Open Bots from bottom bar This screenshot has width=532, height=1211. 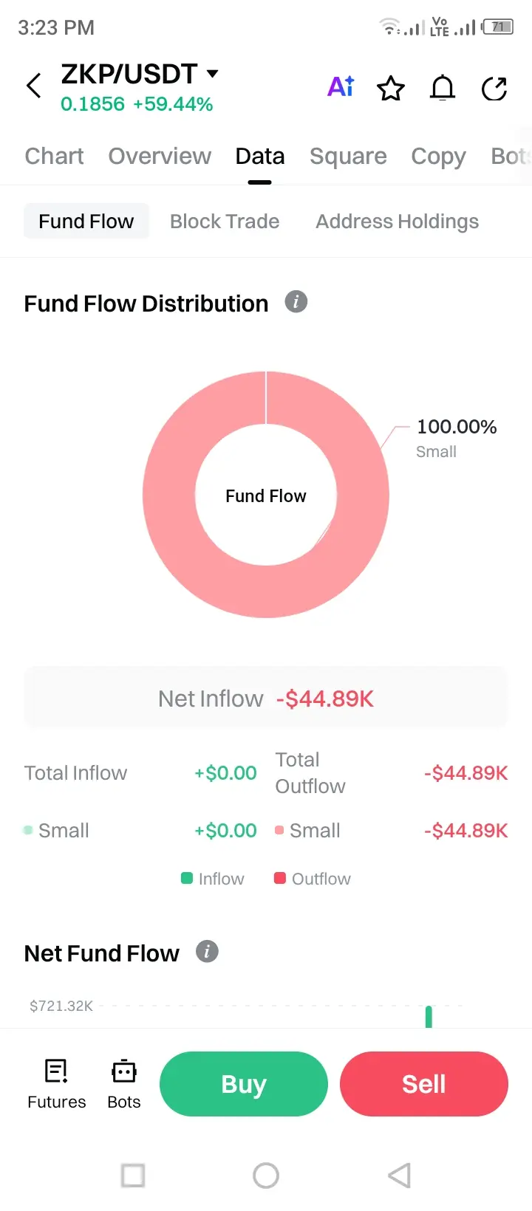click(123, 1083)
